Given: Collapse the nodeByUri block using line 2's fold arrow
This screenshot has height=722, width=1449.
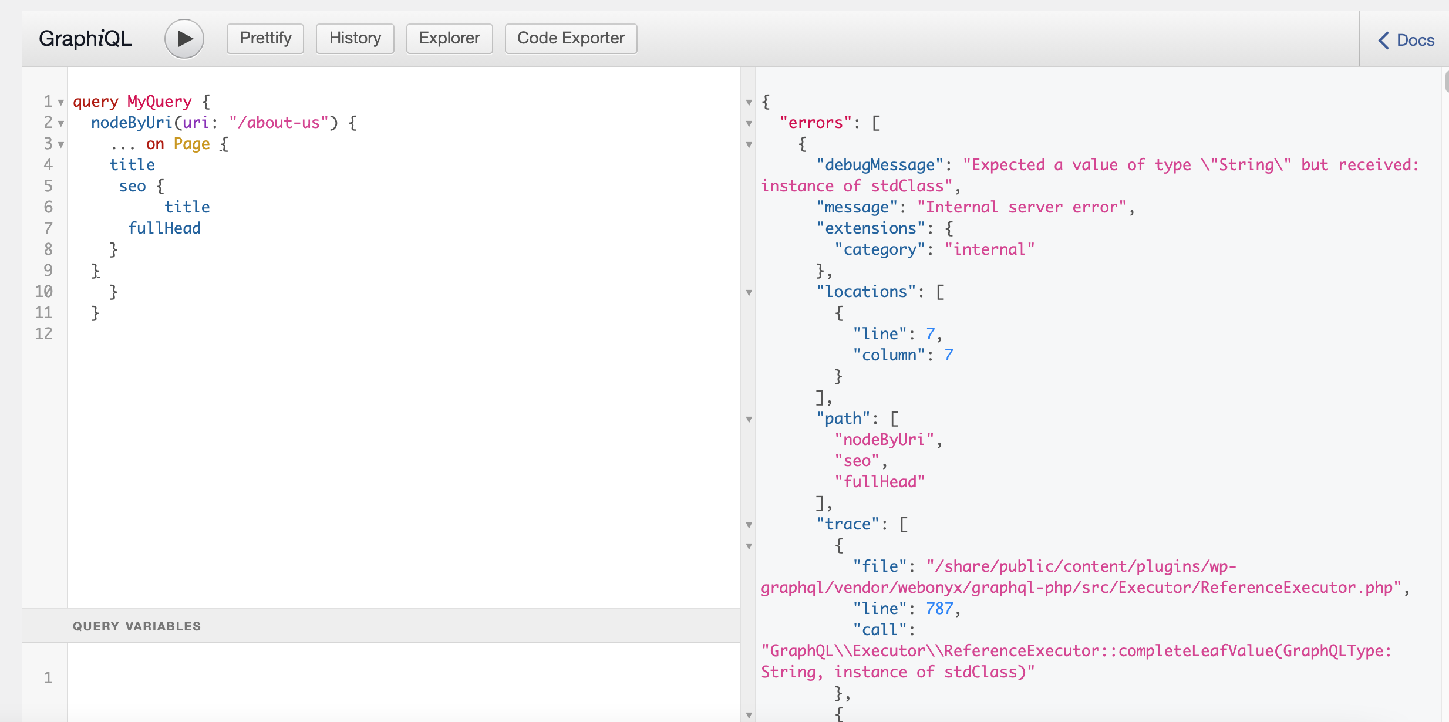Looking at the screenshot, I should pyautogui.click(x=62, y=123).
